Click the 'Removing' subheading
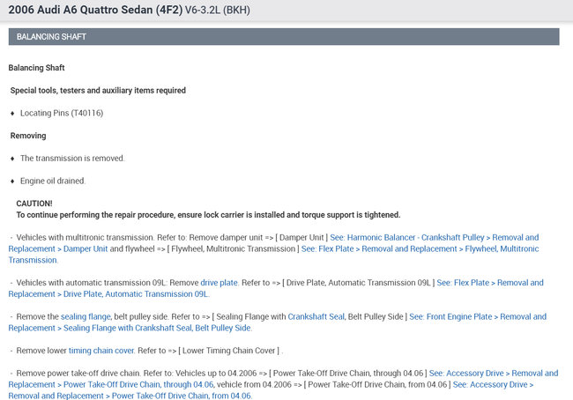Screen dimensions: 573x400 (28, 136)
